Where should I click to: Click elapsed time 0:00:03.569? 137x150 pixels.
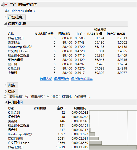click(x=80, y=143)
